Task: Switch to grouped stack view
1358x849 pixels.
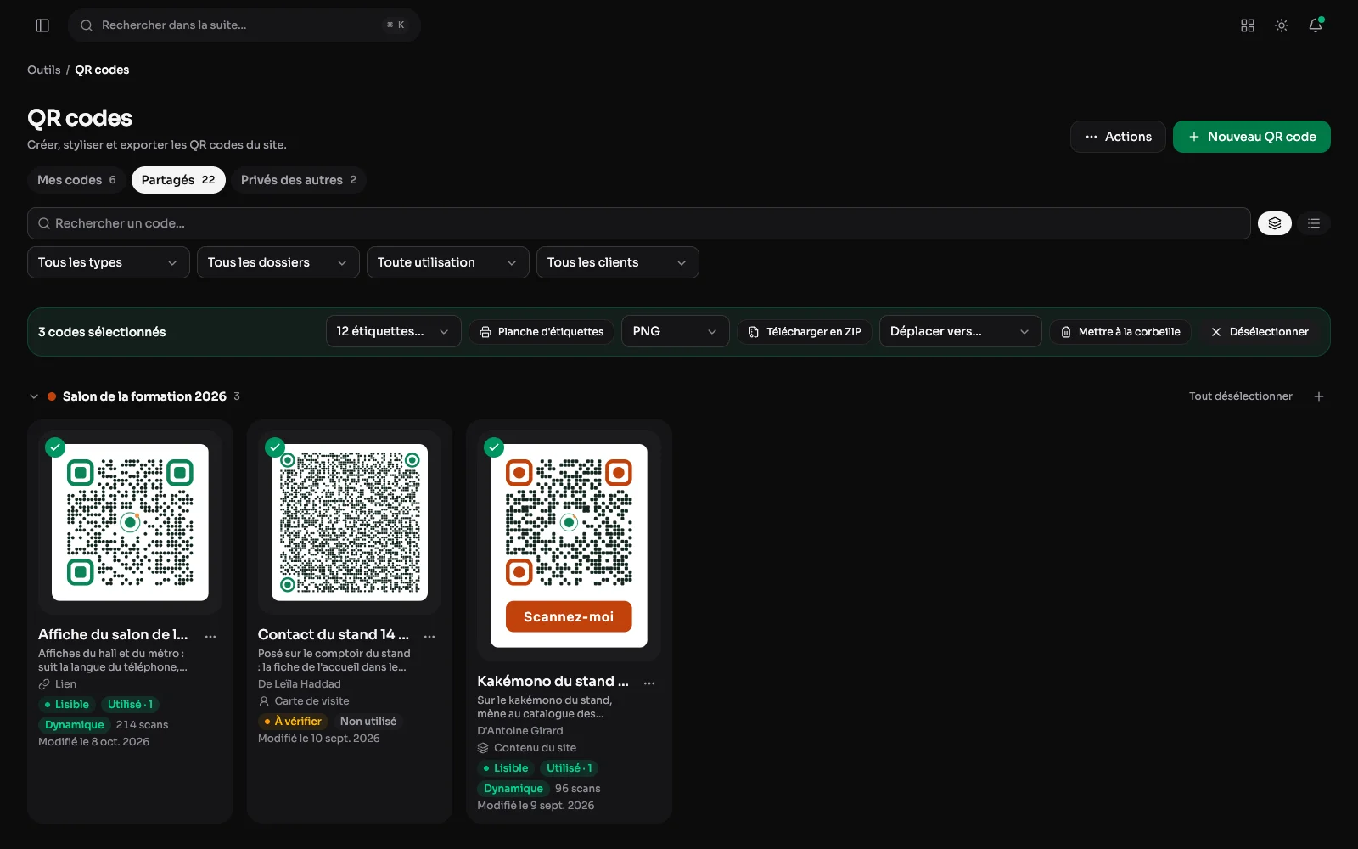Action: click(x=1275, y=223)
